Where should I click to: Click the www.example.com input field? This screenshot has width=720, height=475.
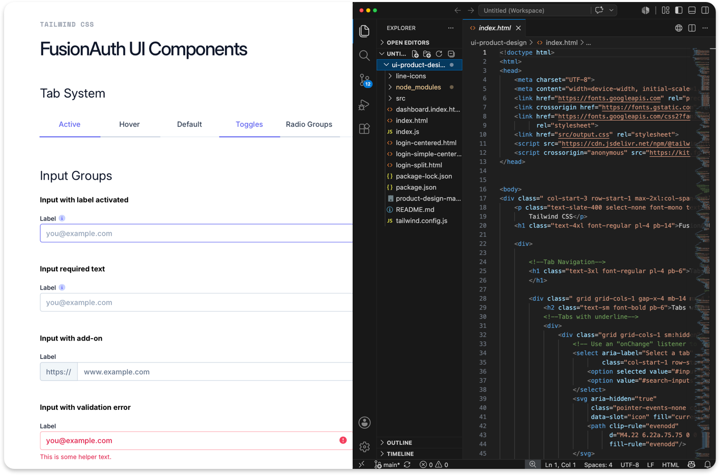215,372
